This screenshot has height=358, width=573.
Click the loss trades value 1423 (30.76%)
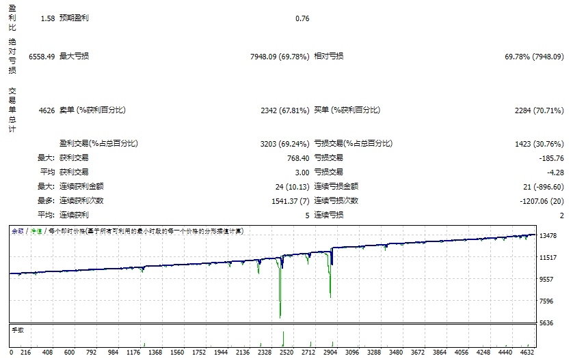coord(539,144)
